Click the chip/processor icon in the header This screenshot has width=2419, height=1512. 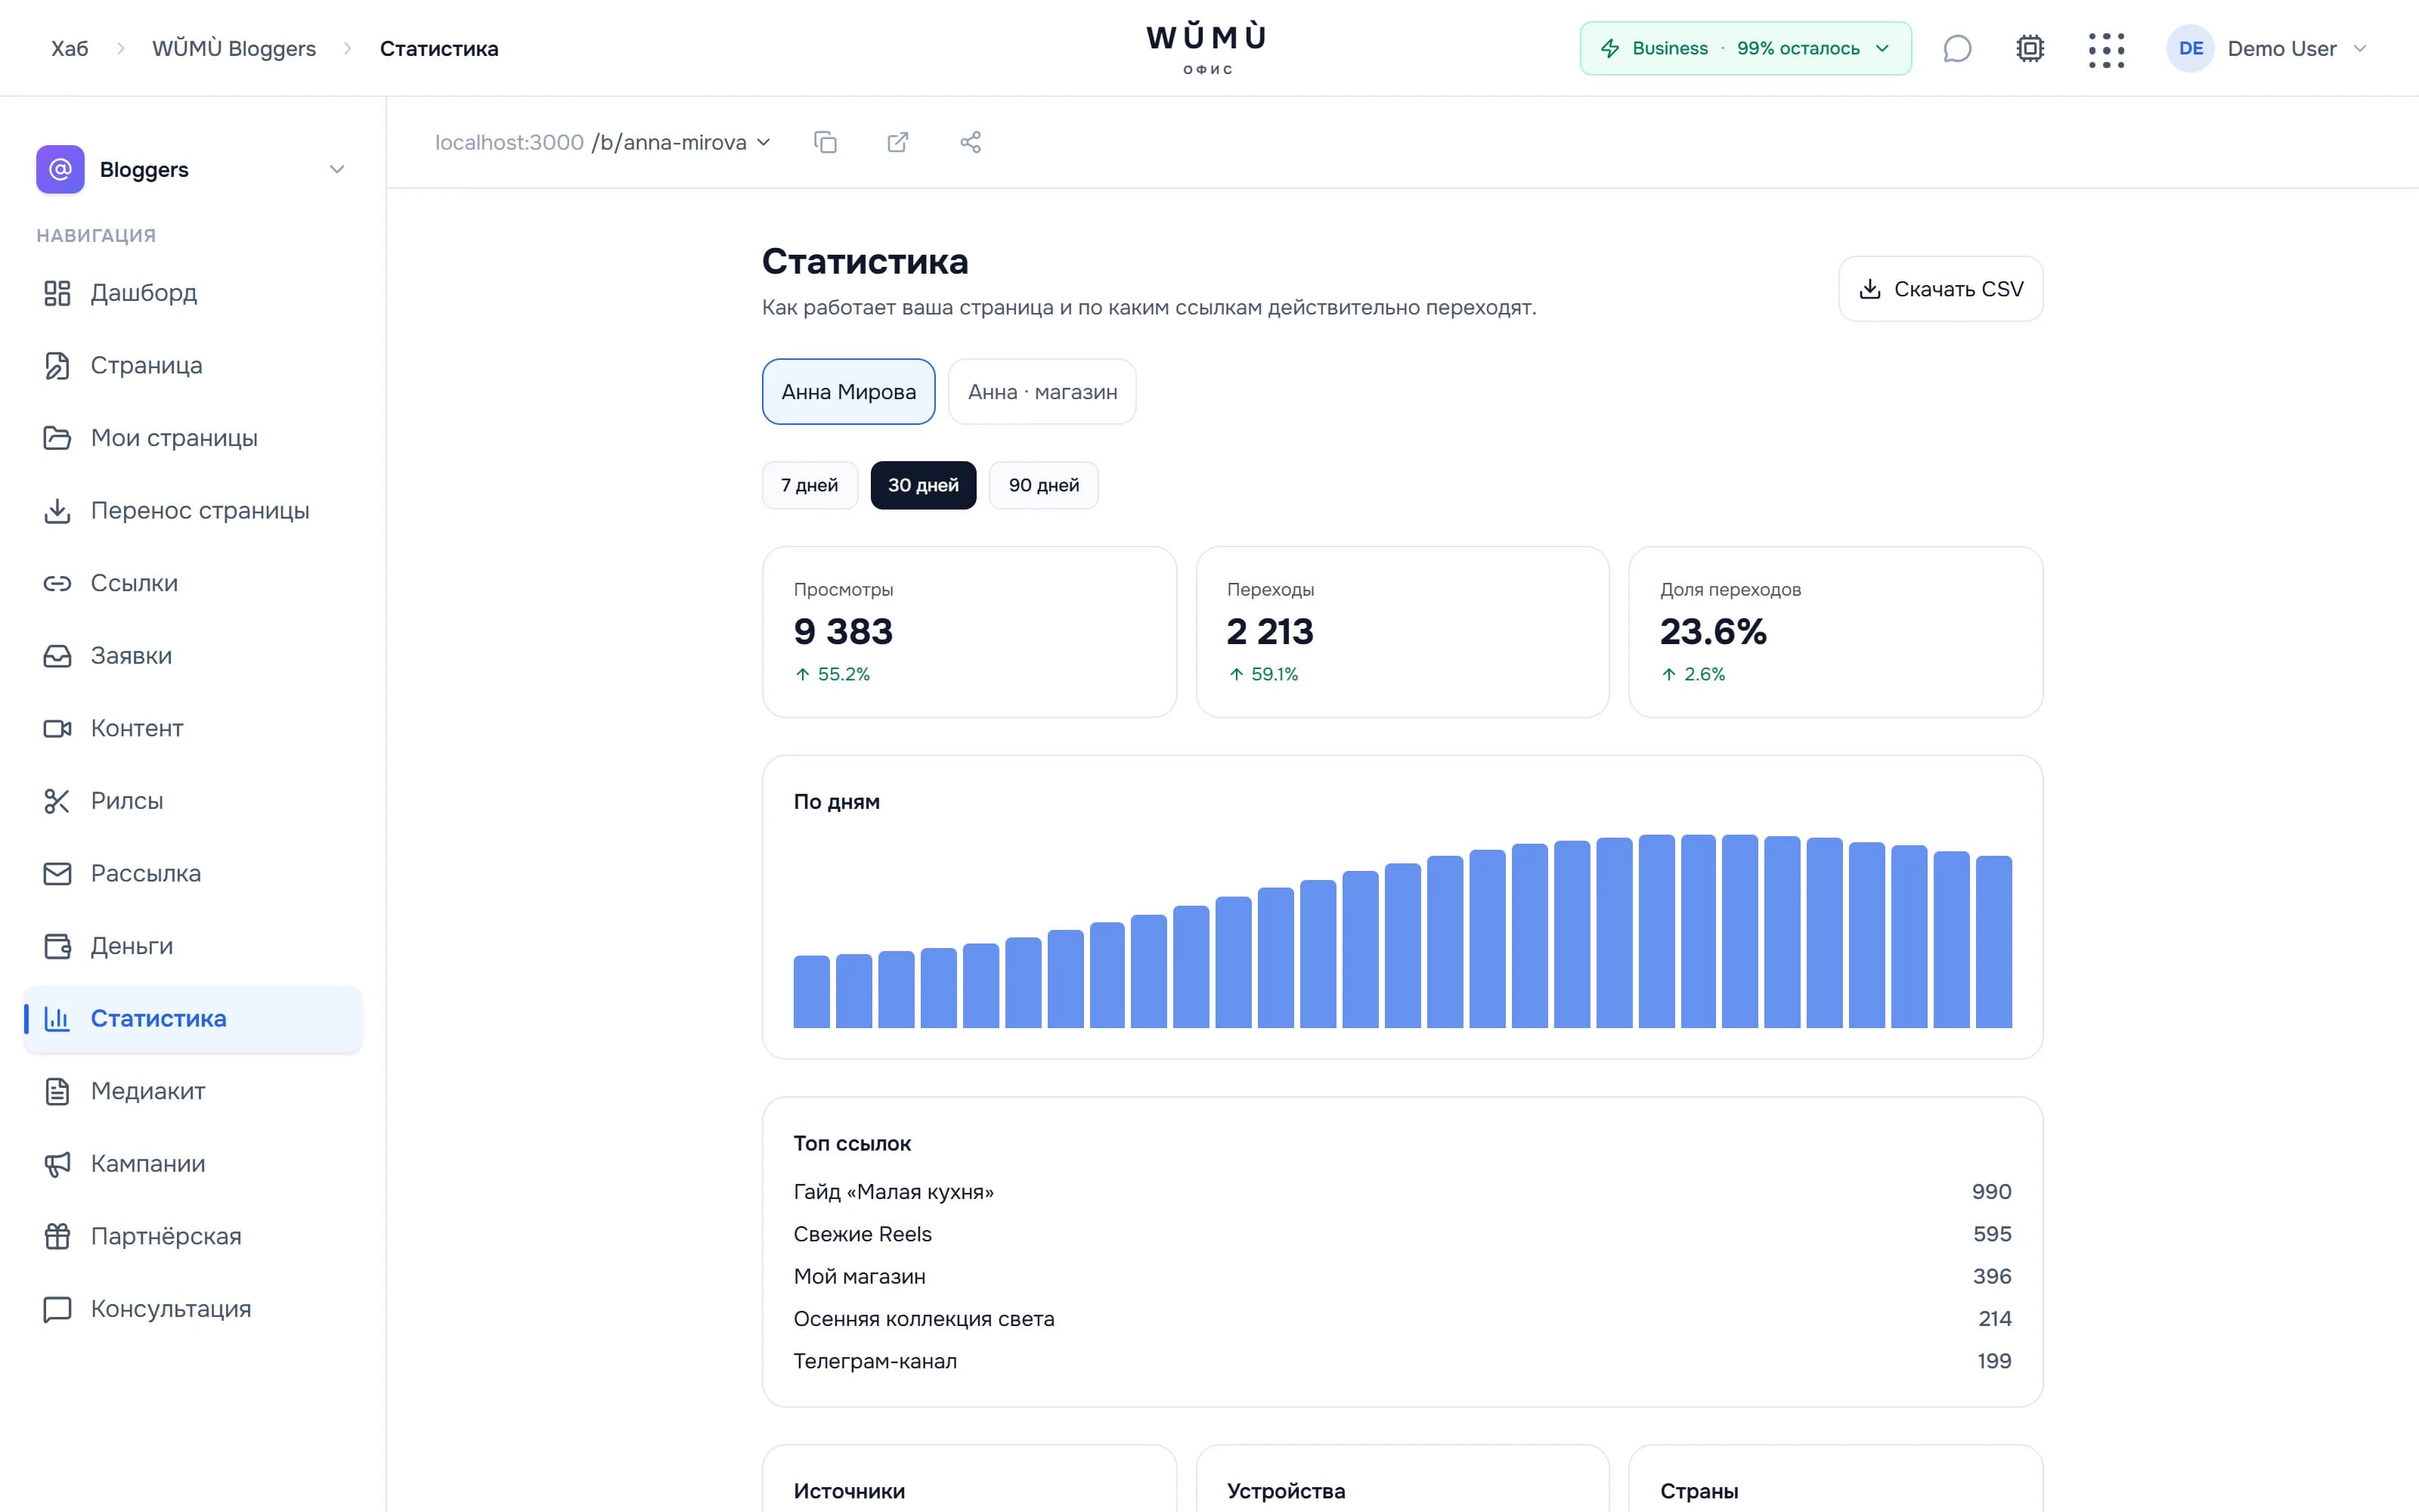[x=2030, y=48]
